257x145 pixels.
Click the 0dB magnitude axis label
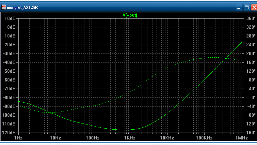(x=11, y=27)
